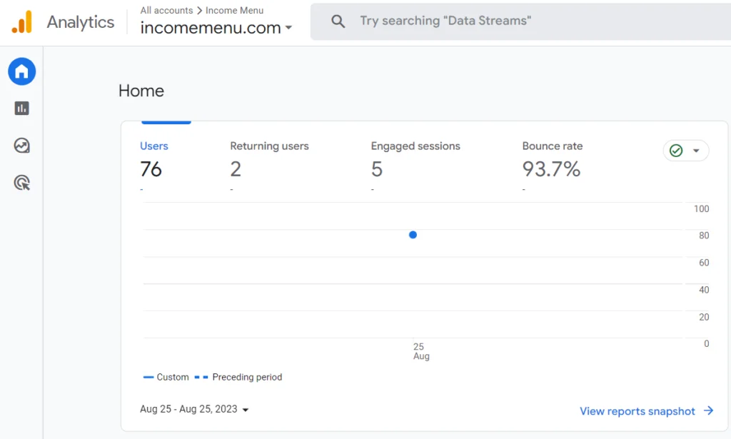Click the green data quality checkmark icon
The width and height of the screenshot is (731, 439).
coord(676,151)
